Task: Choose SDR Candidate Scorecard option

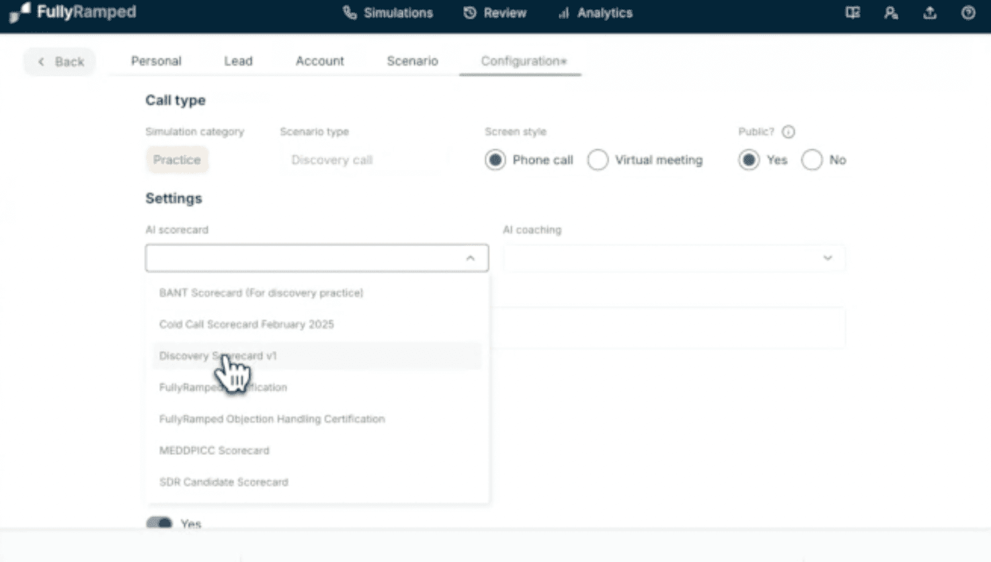Action: point(317,482)
